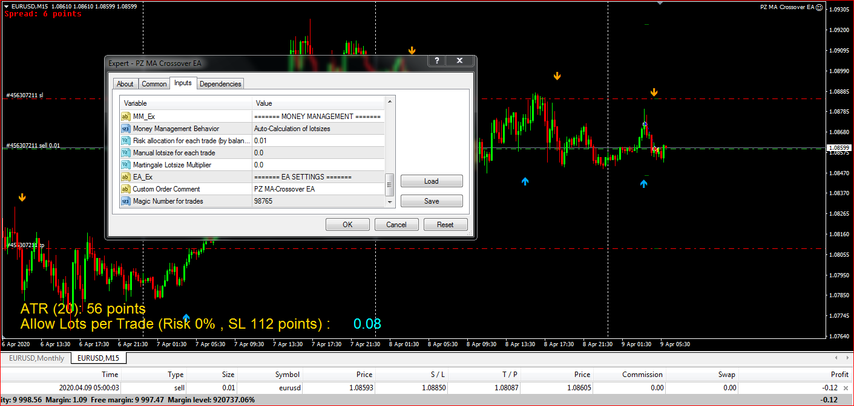Image resolution: width=854 pixels, height=406 pixels.
Task: Click the icon beside Magic Number for trades
Action: click(125, 201)
